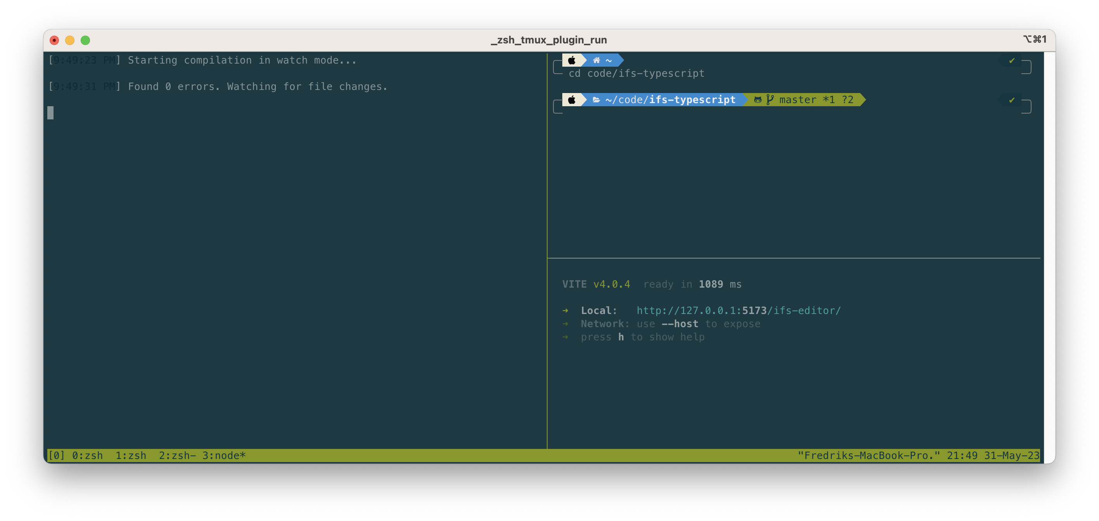This screenshot has width=1099, height=521.
Task: Click the ⌥⌘1 shortcut label in the title bar
Action: pos(1037,39)
